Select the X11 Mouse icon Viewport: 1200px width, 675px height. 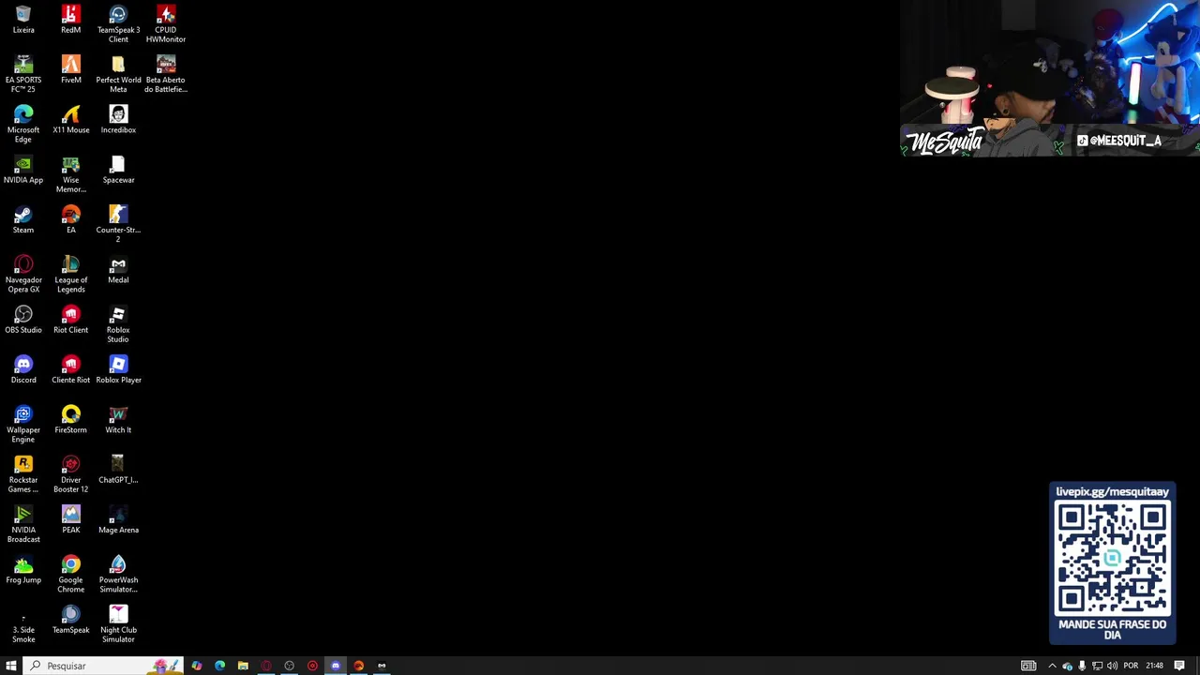click(70, 119)
